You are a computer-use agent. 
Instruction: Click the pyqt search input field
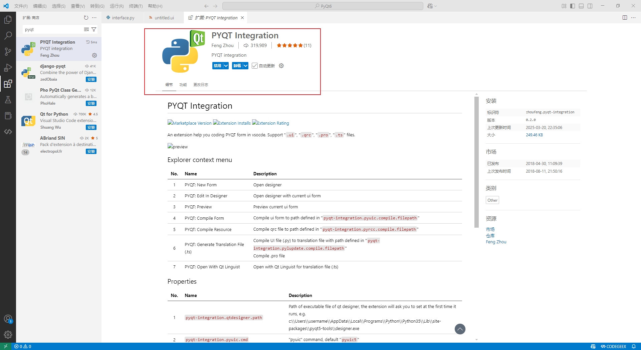click(50, 29)
